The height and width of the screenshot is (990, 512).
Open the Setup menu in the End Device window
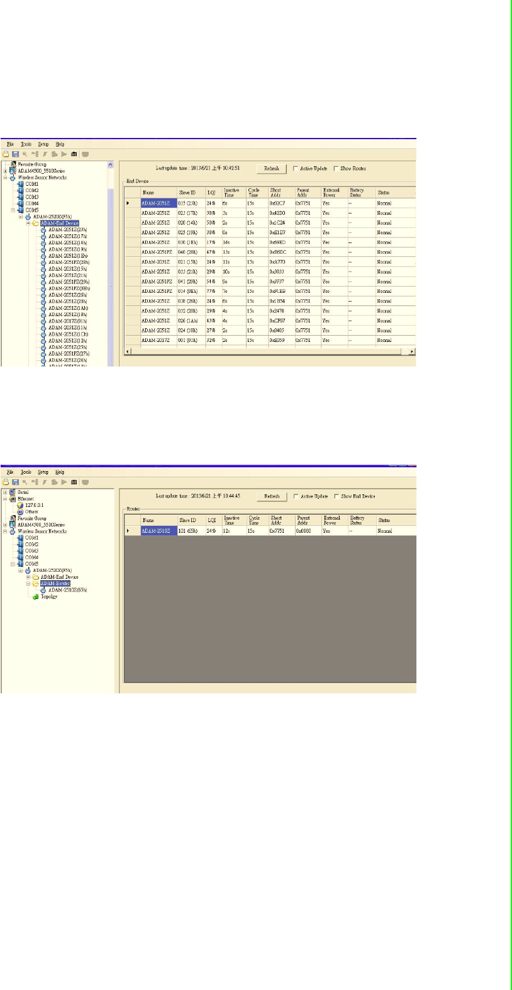point(43,144)
